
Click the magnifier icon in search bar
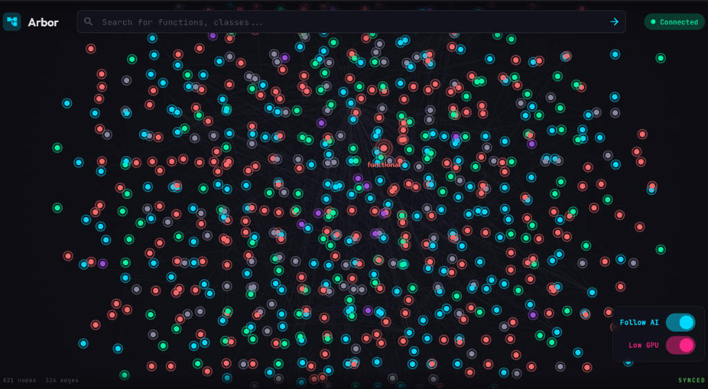tap(88, 21)
